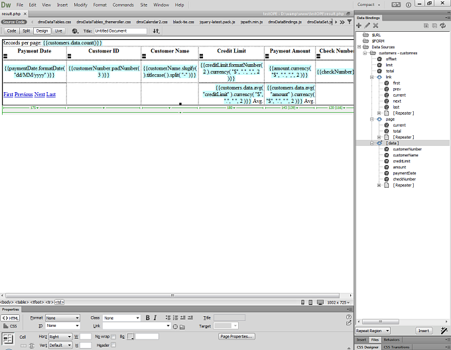Switch to Design view
The width and height of the screenshot is (451, 350).
(42, 31)
